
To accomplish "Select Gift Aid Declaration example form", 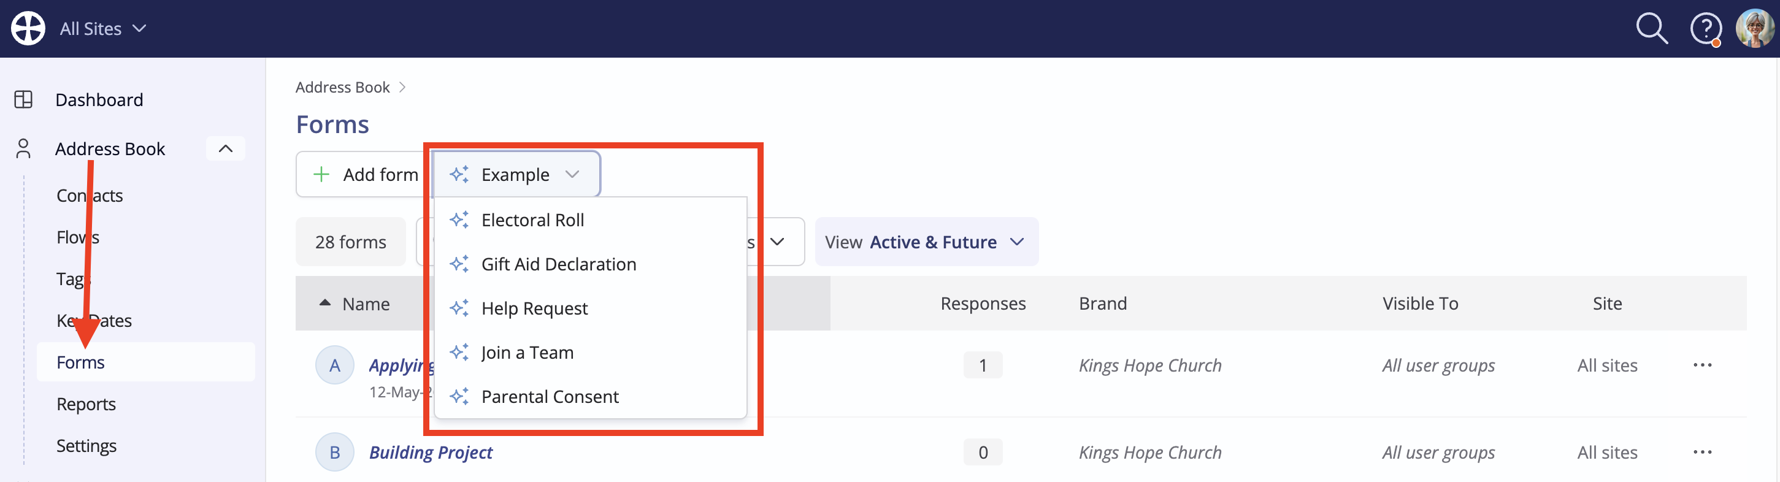I will tap(591, 264).
